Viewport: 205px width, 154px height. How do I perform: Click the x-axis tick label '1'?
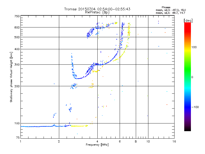[20, 141]
